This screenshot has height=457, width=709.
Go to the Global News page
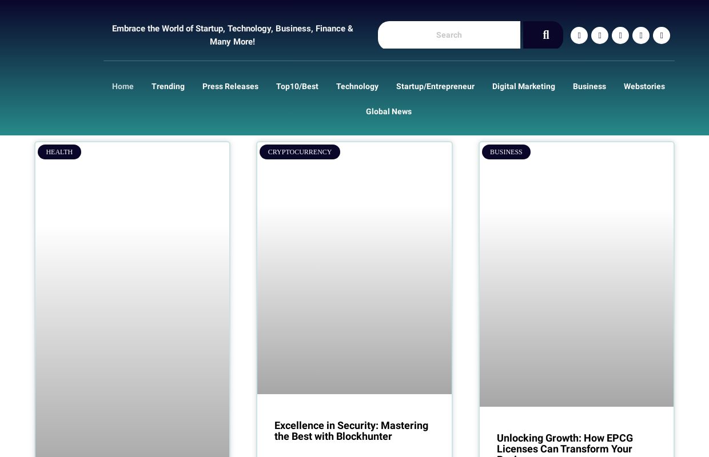pos(389,111)
